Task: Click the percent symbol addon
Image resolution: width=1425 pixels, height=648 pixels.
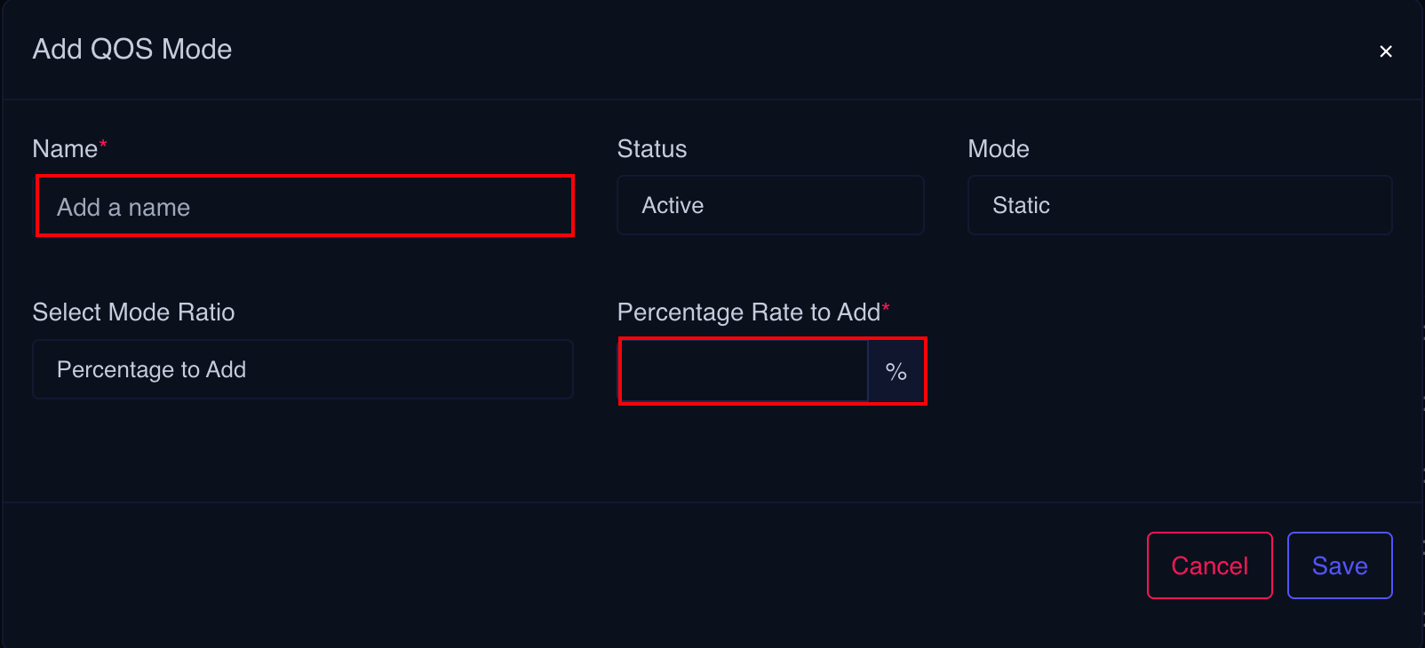Action: [x=896, y=372]
